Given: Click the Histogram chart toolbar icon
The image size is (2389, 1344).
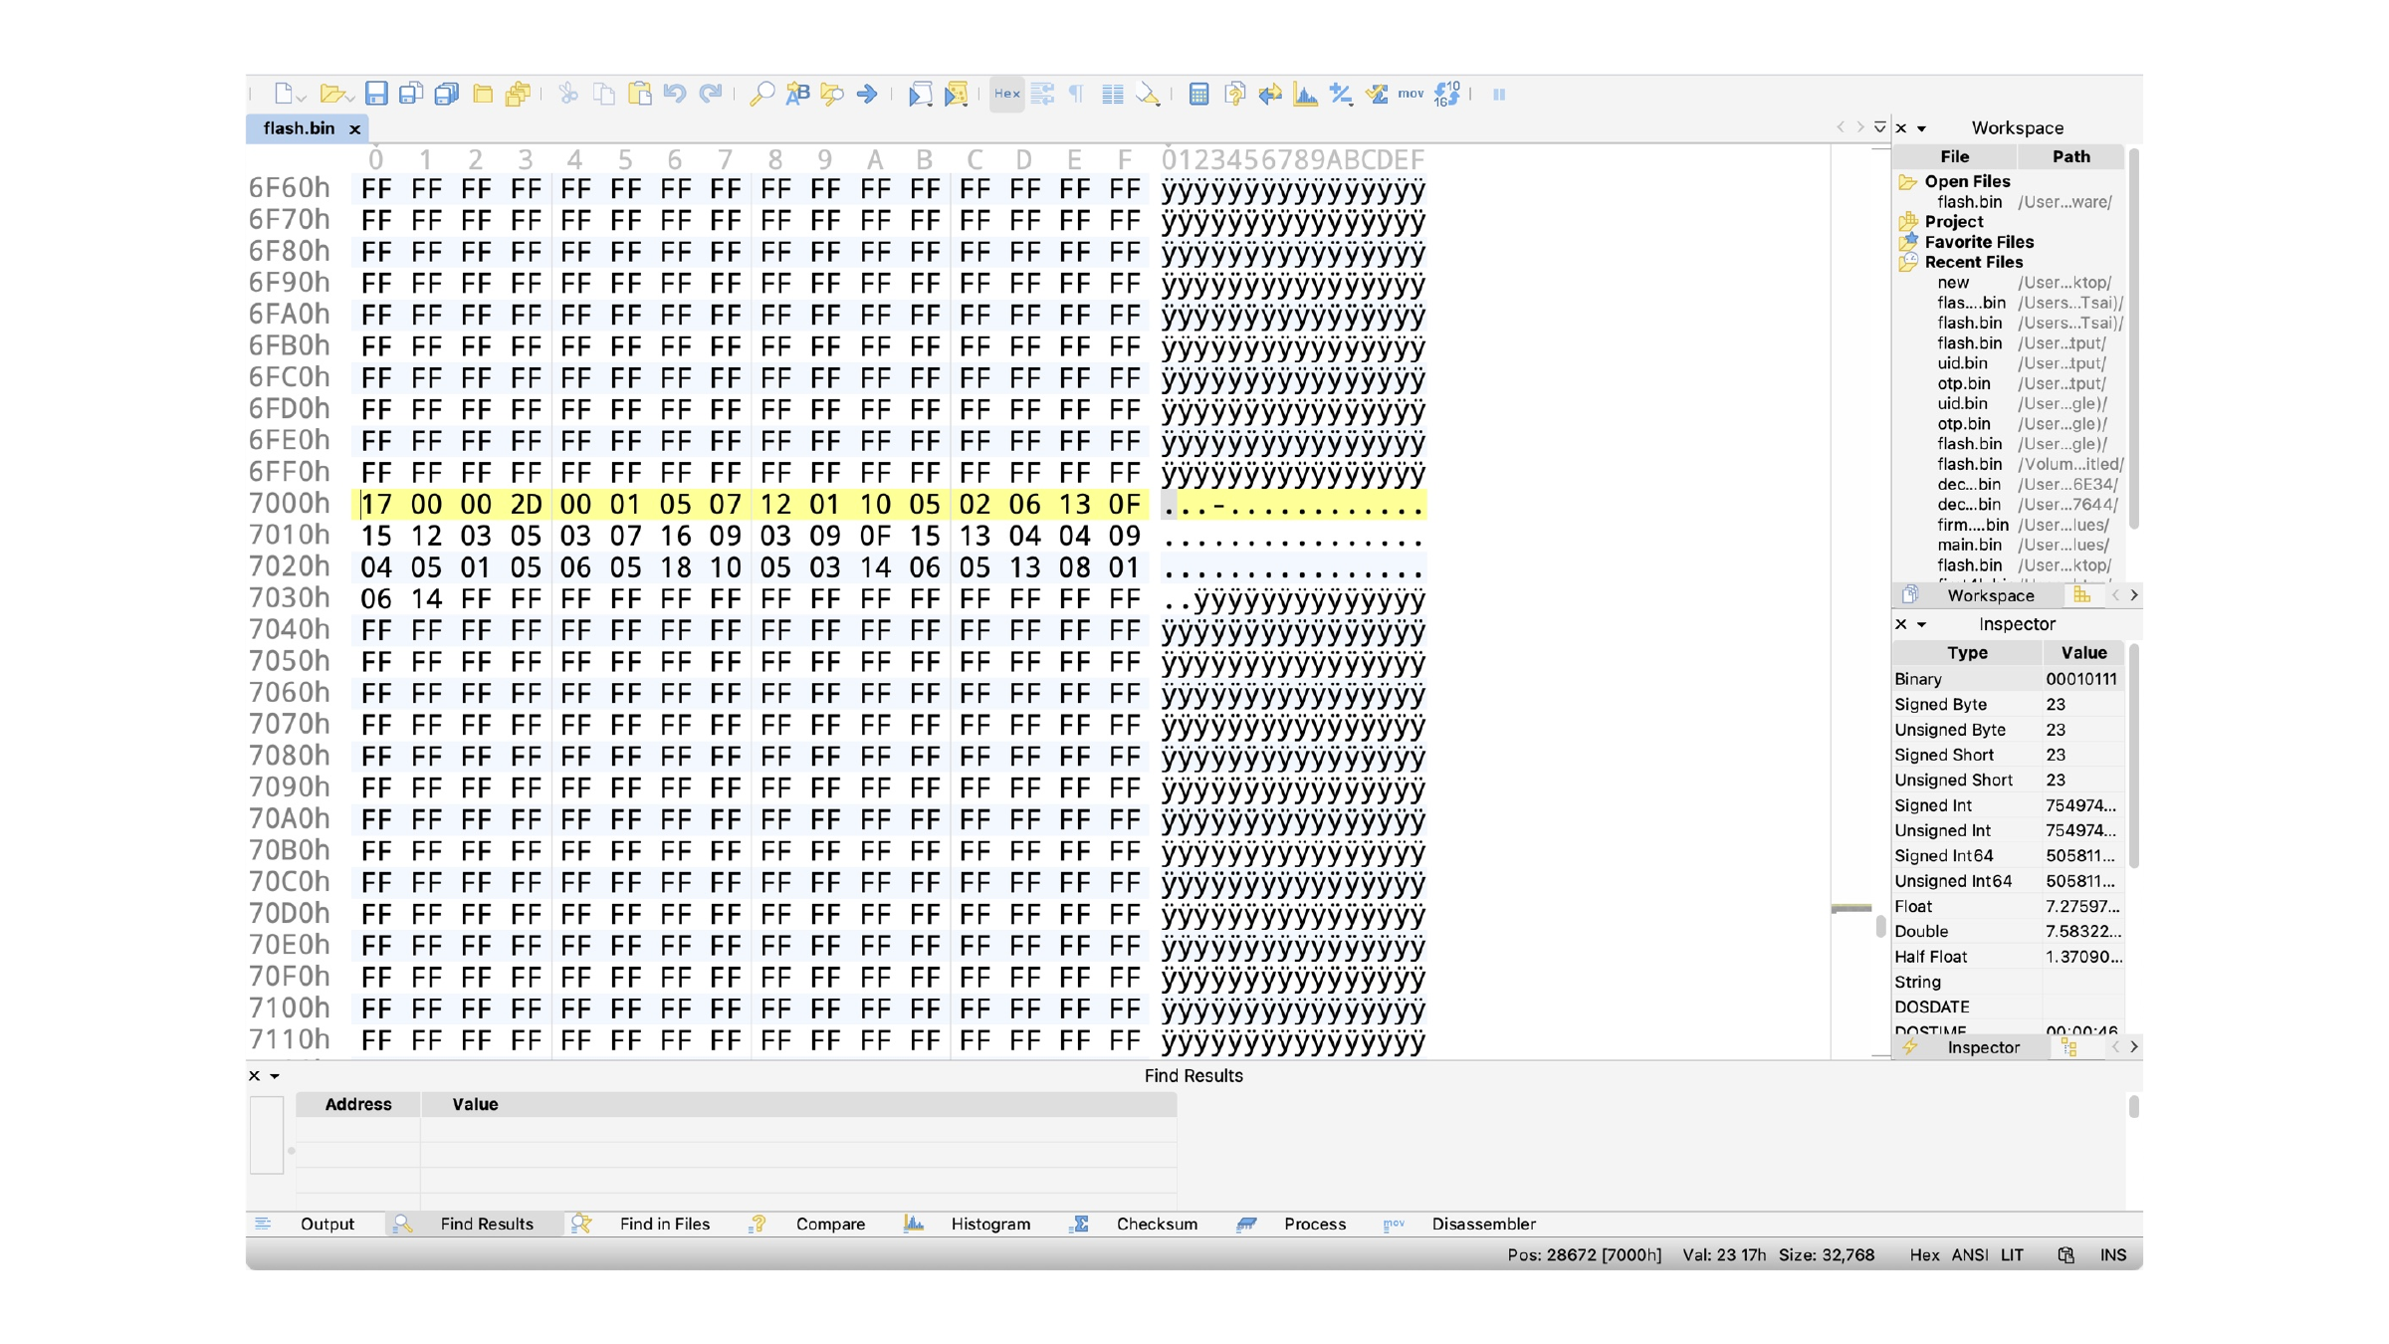Looking at the screenshot, I should point(1305,94).
